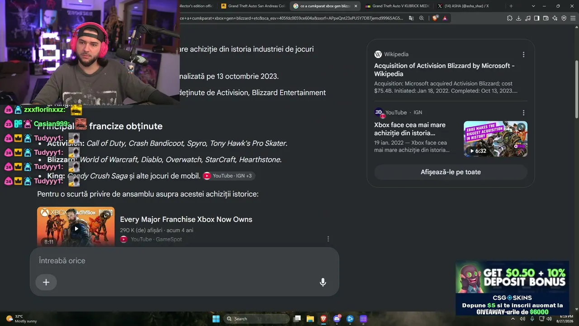Open the Brave Wallet icon
Viewport: 579px width, 326px height.
click(x=546, y=18)
